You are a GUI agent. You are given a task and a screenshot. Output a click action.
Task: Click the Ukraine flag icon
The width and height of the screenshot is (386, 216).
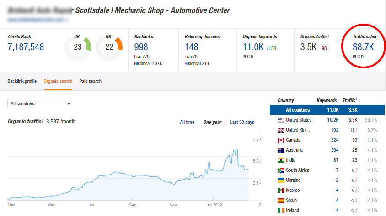281,180
